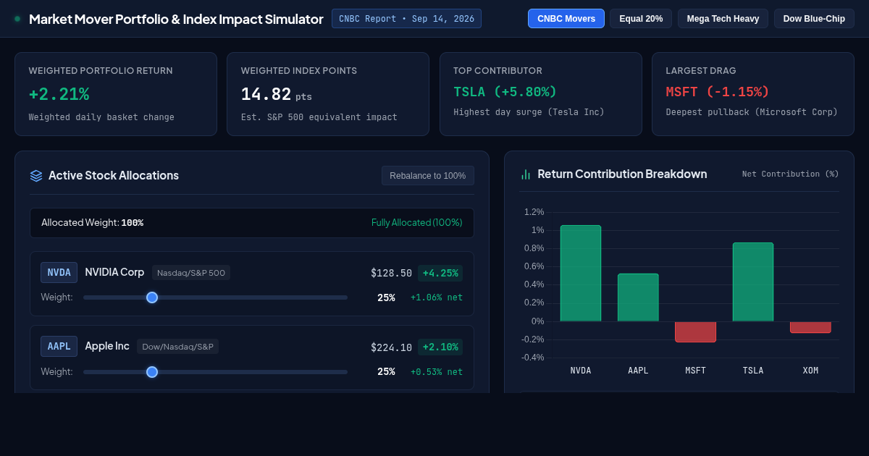The height and width of the screenshot is (456, 869).
Task: Apply the Equal 20% preset
Action: 641,19
